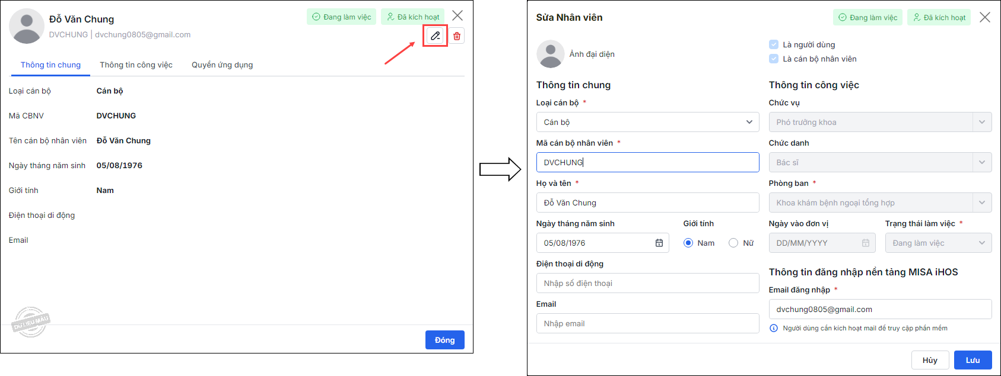Click the red trash delete icon
Screen dimensions: 1001x376
pyautogui.click(x=457, y=36)
